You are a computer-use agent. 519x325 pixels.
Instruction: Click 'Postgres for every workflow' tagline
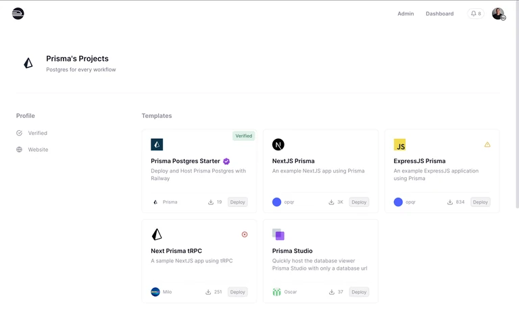[81, 69]
